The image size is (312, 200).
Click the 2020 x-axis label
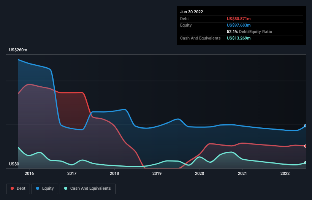point(200,173)
